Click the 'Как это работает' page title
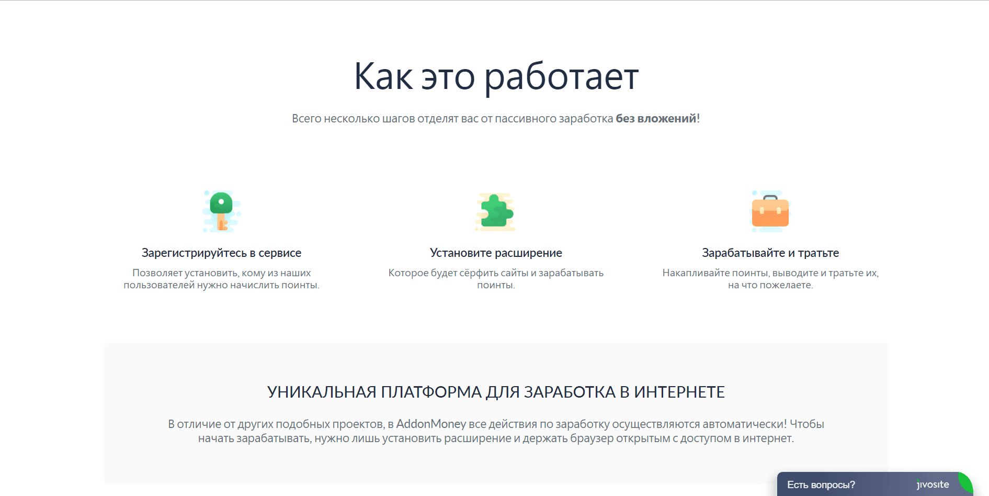The height and width of the screenshot is (496, 989). (x=496, y=76)
